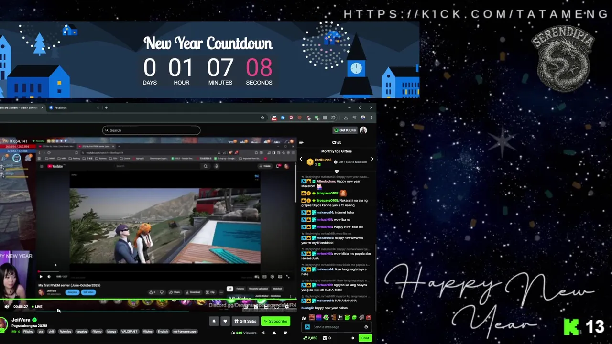The width and height of the screenshot is (612, 344).
Task: Open browser downloads icon
Action: (346, 118)
